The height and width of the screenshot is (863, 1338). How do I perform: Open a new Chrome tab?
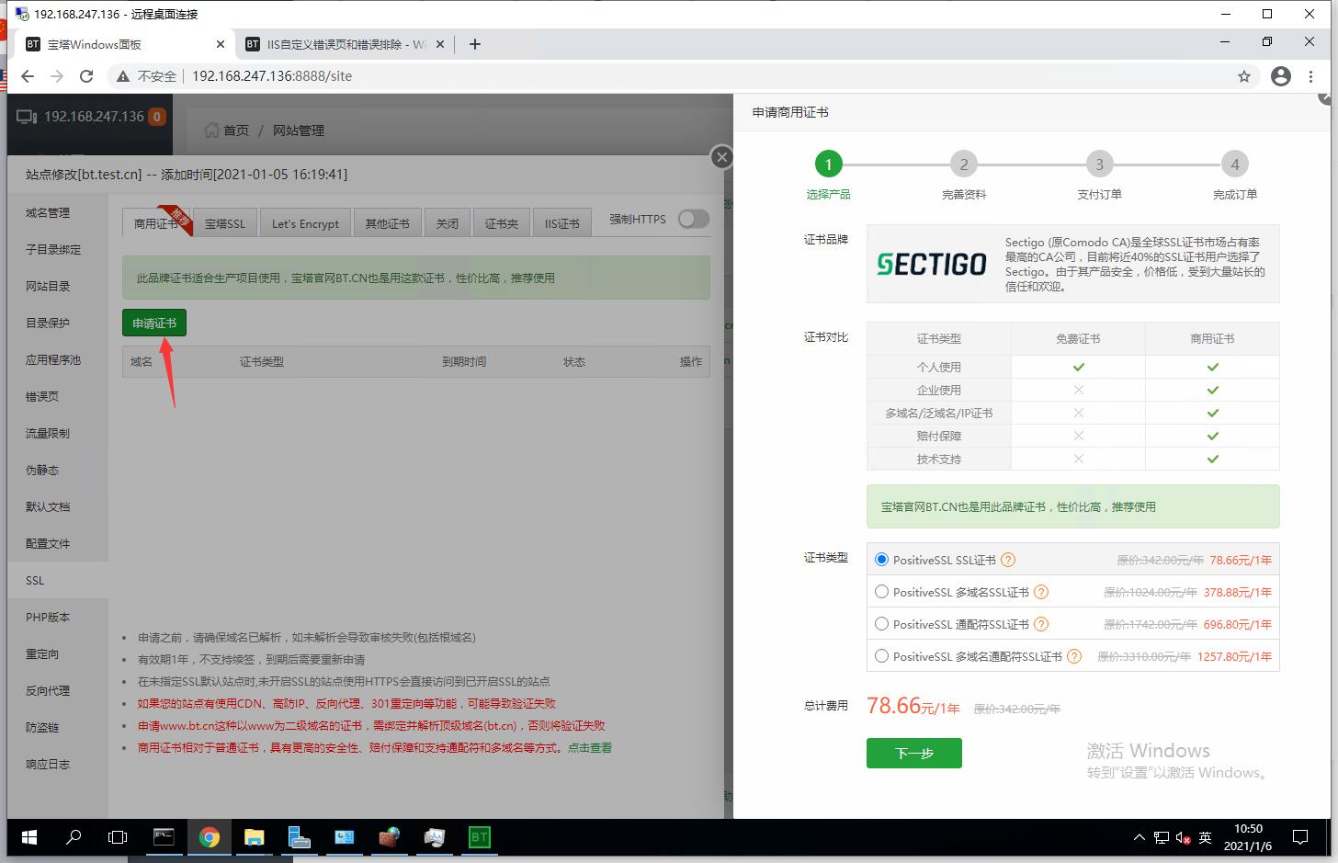474,44
